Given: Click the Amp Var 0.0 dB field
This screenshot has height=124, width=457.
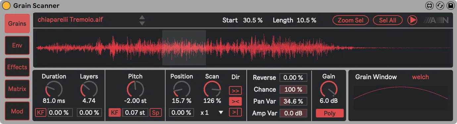Looking at the screenshot, I should coord(293,113).
